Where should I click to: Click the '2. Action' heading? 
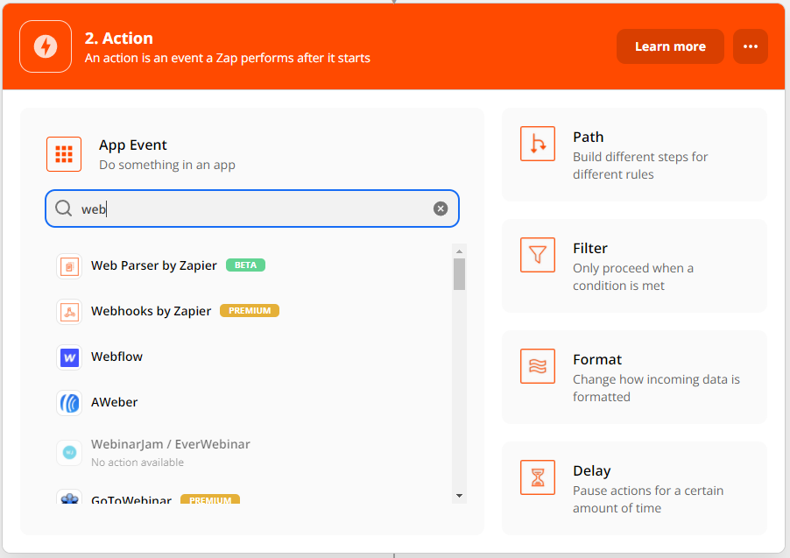coord(119,39)
